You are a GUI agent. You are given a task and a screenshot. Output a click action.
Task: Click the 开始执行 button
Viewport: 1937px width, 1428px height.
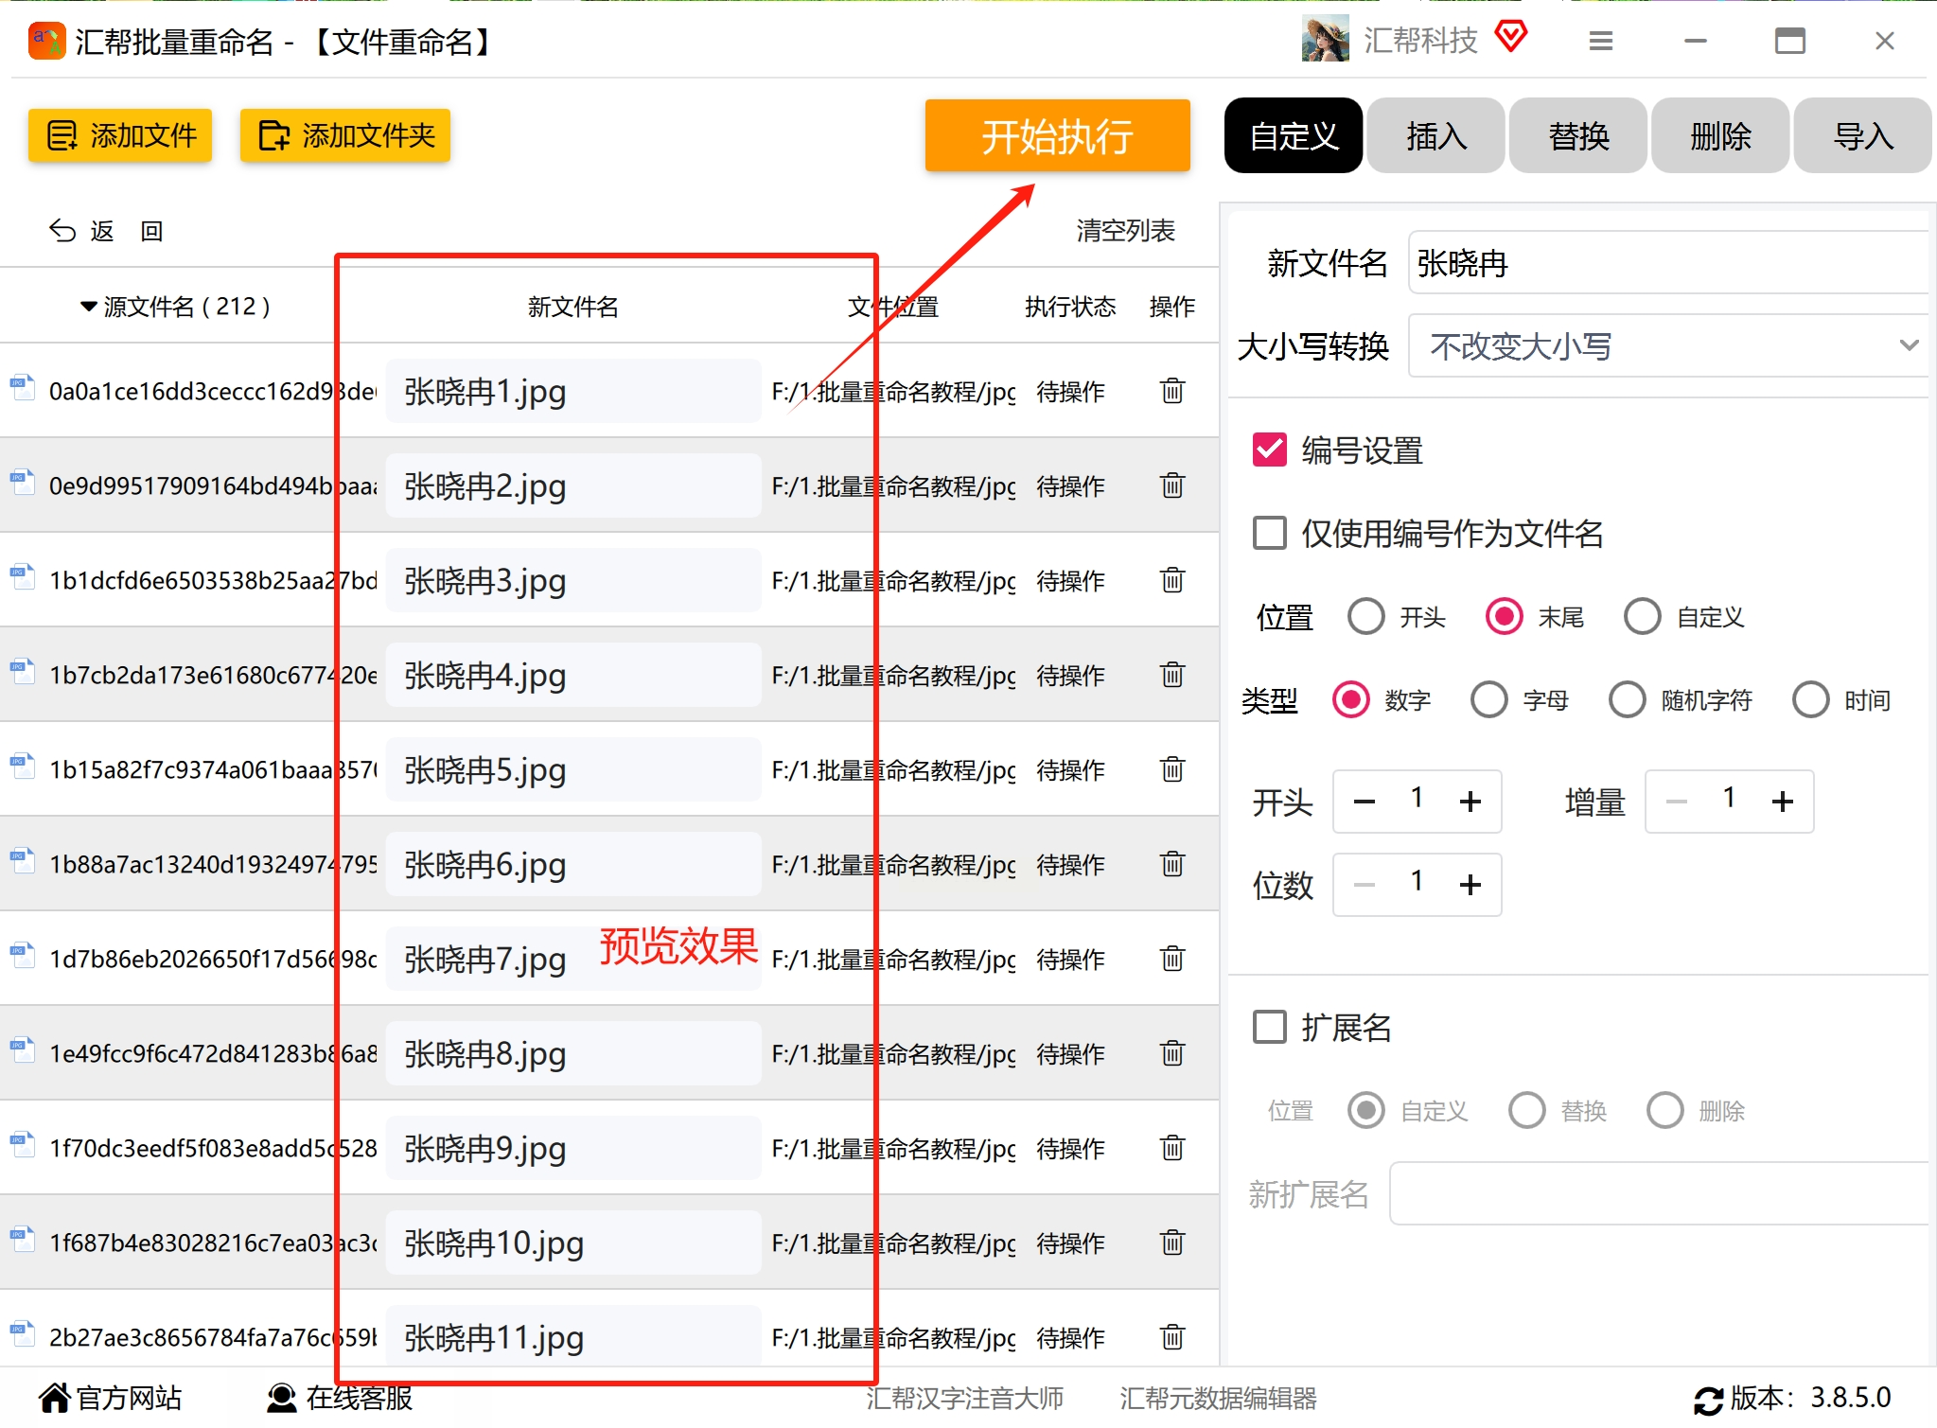[1057, 136]
